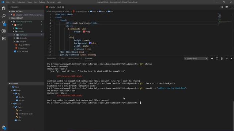Click the red color swatch in code

(84, 32)
